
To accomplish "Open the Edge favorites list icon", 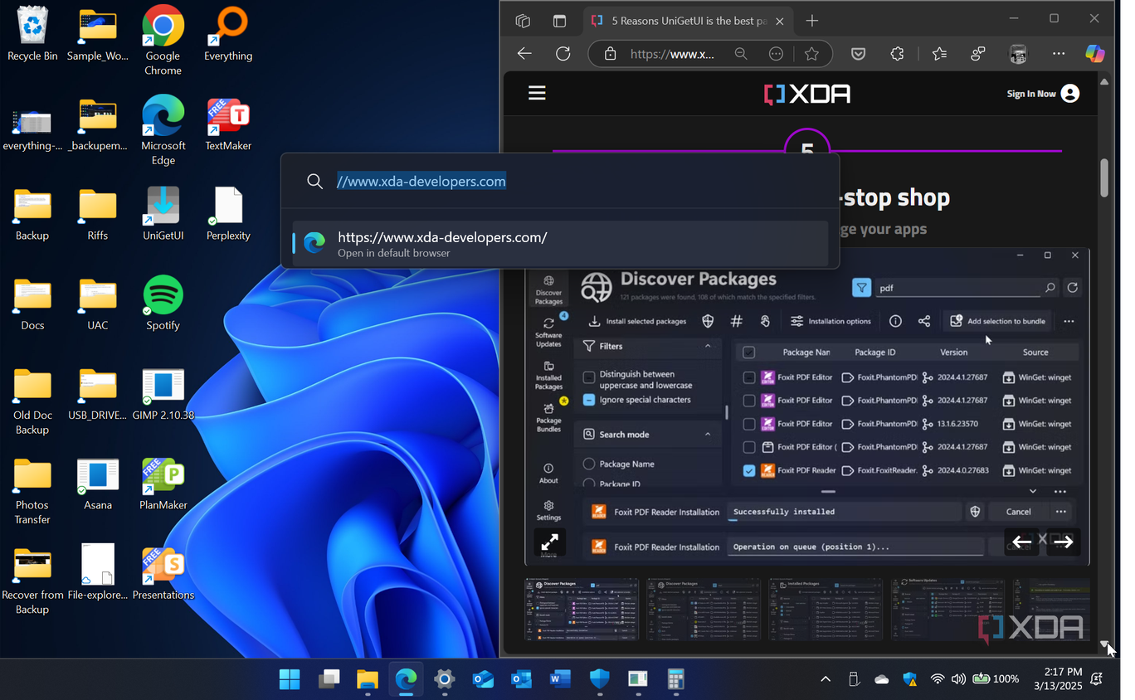I will (939, 54).
